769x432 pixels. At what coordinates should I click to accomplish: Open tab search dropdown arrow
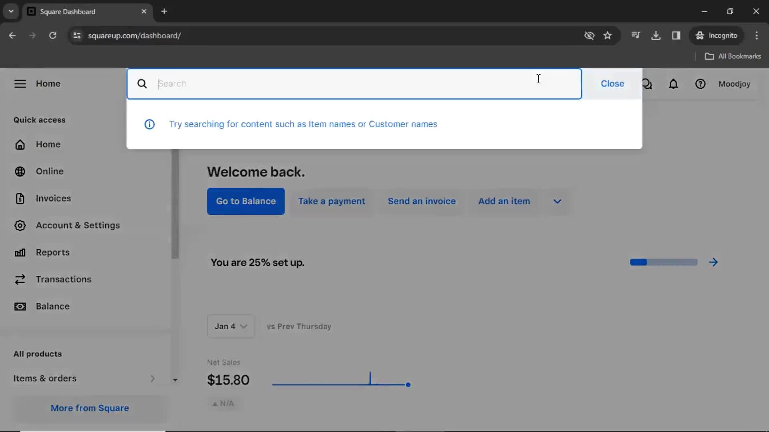pyautogui.click(x=11, y=12)
